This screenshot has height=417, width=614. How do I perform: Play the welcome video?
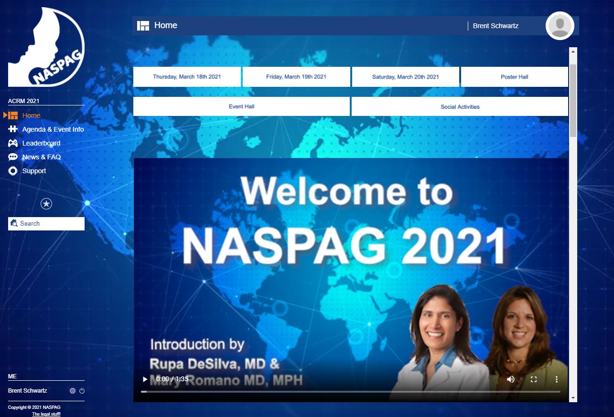tap(145, 379)
